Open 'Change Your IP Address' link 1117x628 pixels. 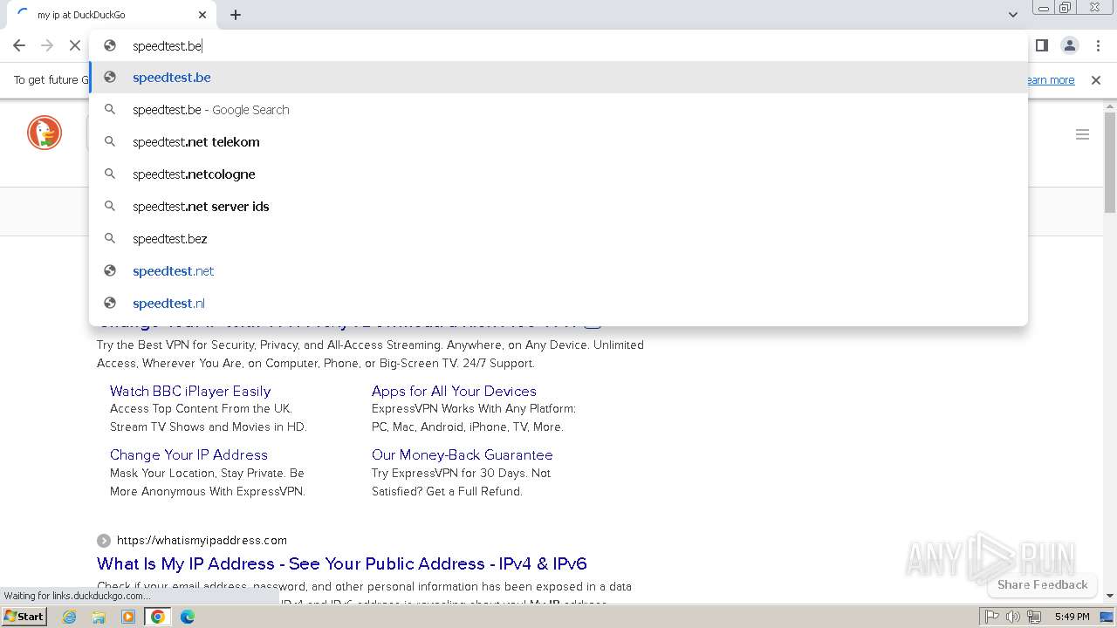(188, 454)
